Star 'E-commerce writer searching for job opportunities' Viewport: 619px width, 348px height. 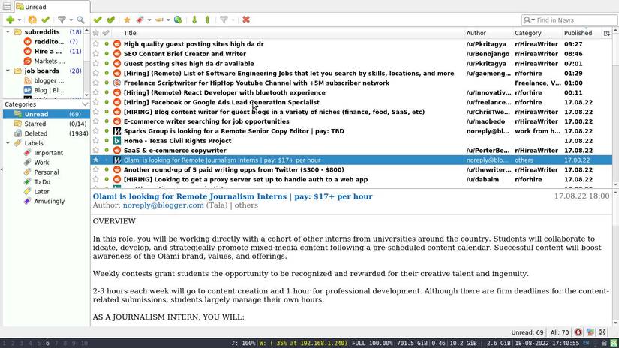point(95,121)
